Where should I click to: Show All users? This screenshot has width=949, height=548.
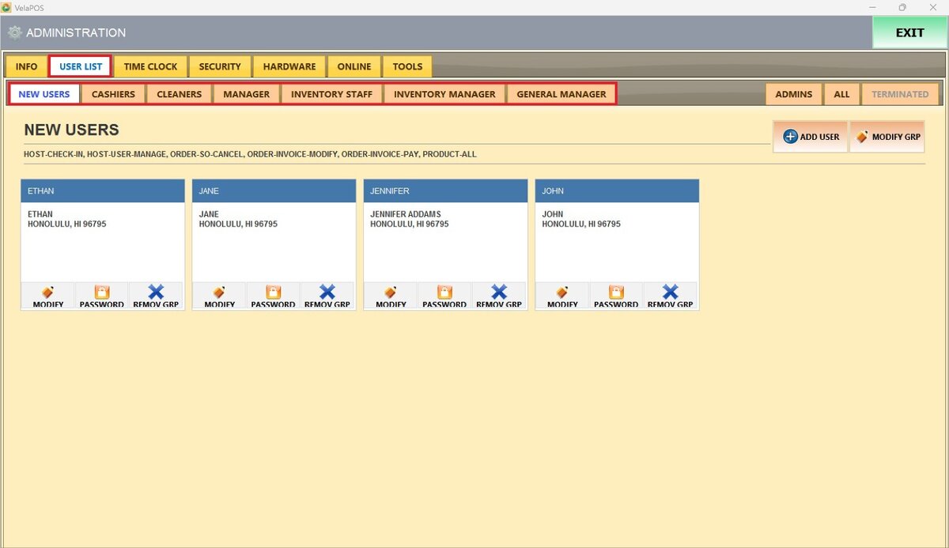841,94
